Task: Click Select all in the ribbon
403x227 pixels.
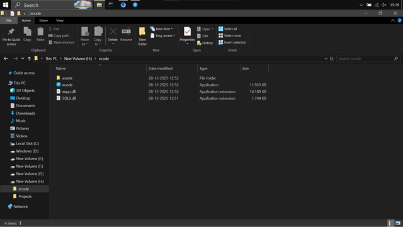Action: click(x=228, y=29)
